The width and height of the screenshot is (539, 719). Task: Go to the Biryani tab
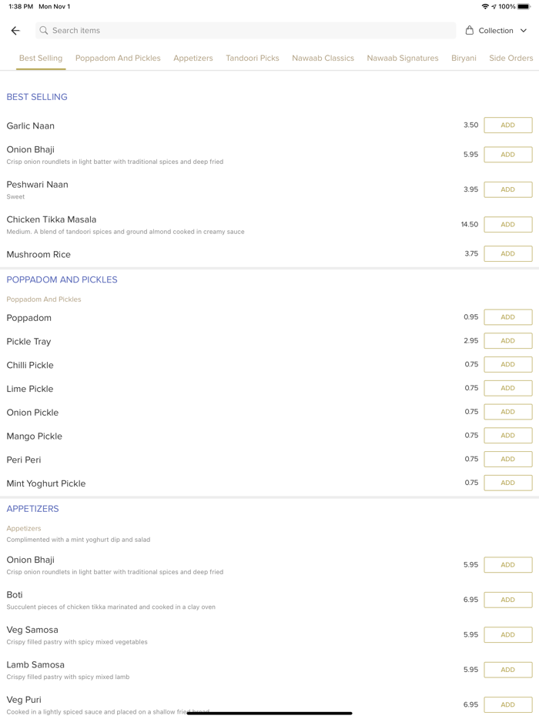coord(464,59)
